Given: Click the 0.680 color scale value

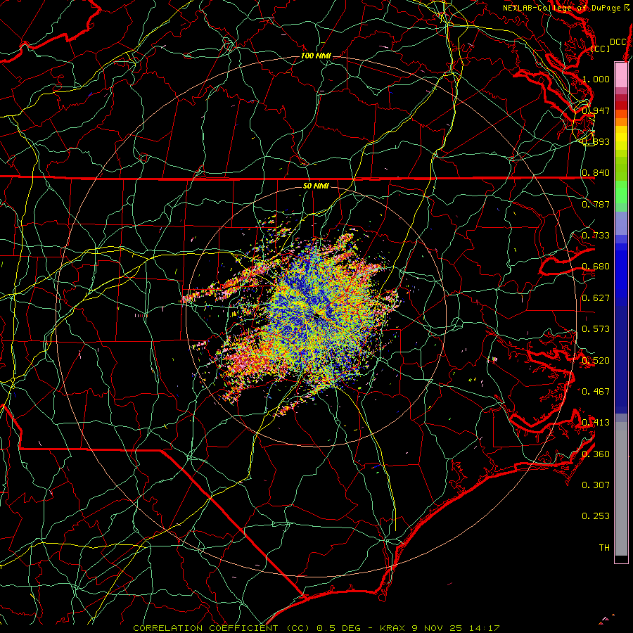Looking at the screenshot, I should click(596, 267).
